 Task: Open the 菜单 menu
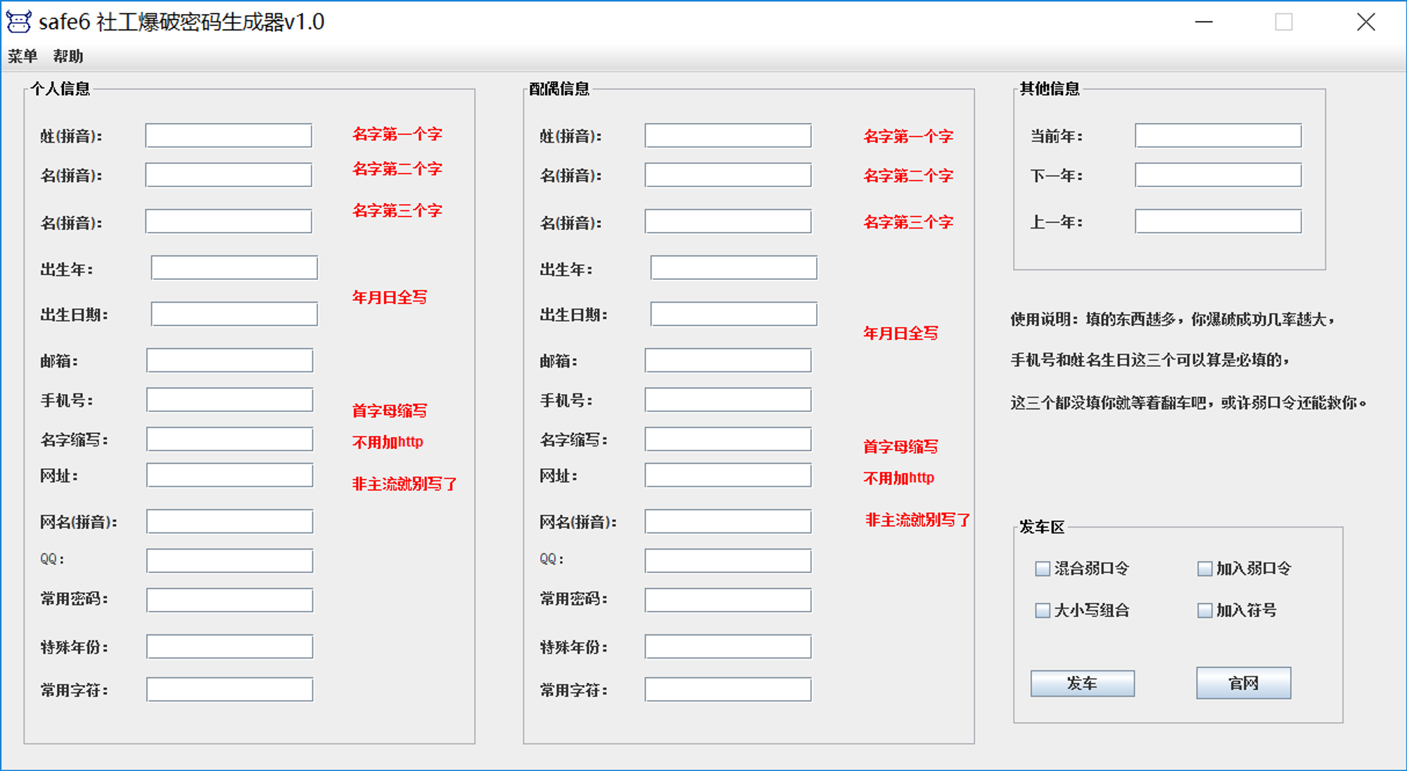(23, 56)
